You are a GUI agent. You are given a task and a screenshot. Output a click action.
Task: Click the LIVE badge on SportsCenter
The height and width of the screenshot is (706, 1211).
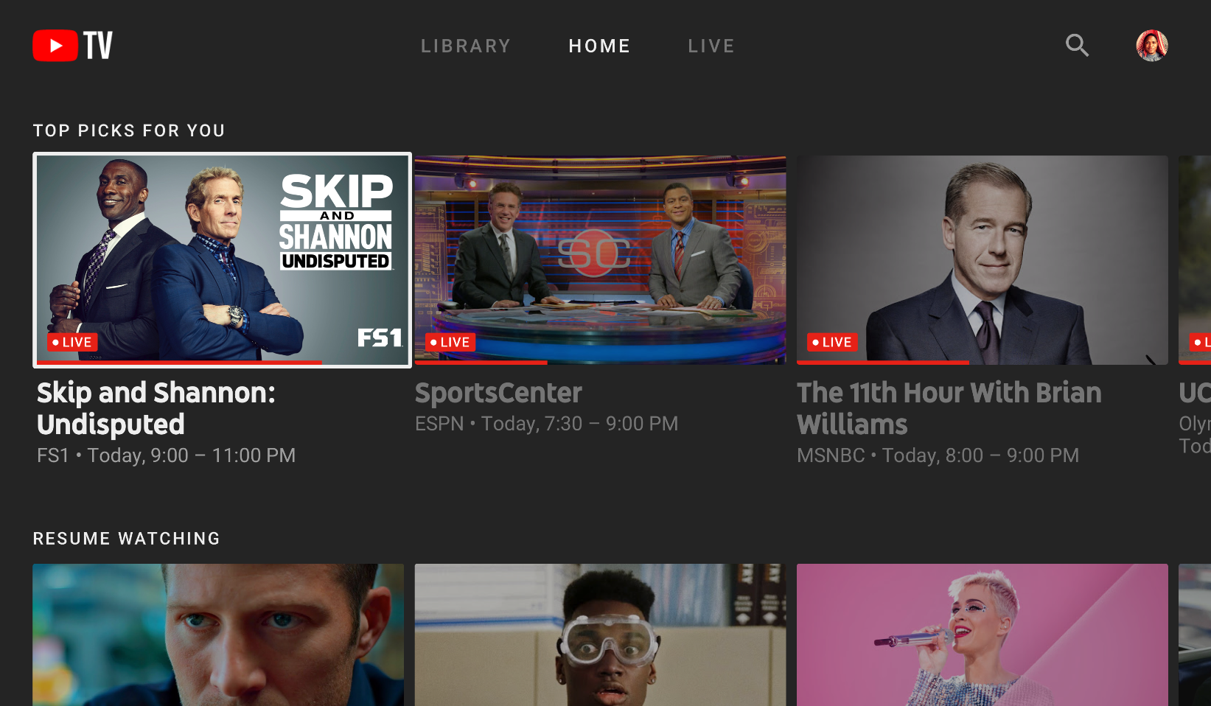point(450,342)
